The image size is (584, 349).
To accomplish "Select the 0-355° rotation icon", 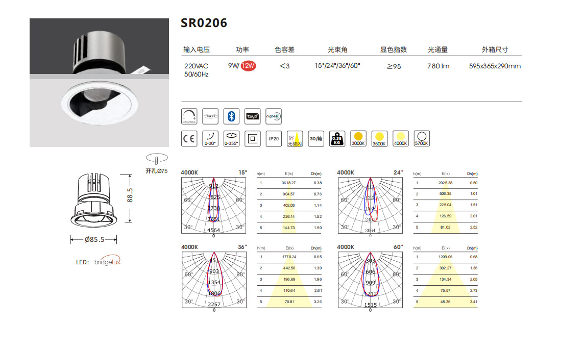I will (x=231, y=138).
